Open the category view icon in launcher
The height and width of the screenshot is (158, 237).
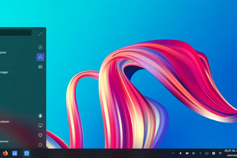pos(40,67)
